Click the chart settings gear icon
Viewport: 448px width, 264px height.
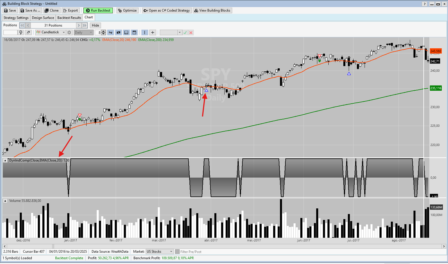click(x=69, y=32)
